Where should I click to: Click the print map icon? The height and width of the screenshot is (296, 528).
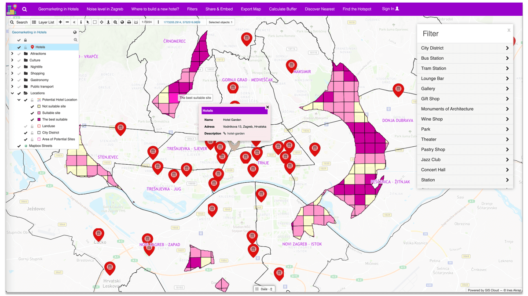129,22
